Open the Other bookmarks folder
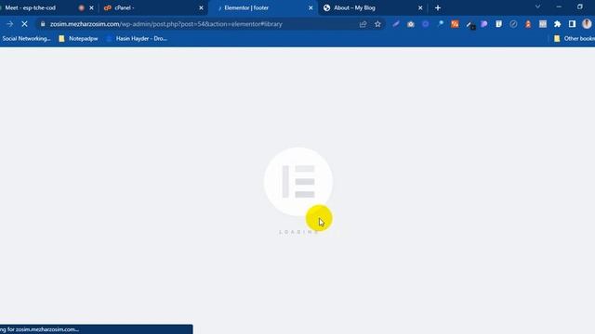The height and width of the screenshot is (334, 595). (575, 38)
